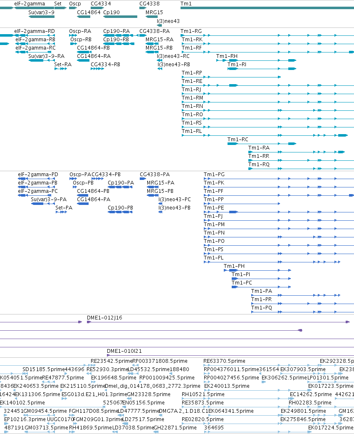Screen dimensions: 354x434
Task: Open transcript eIF-2gamma-RD
Action: 35,31
